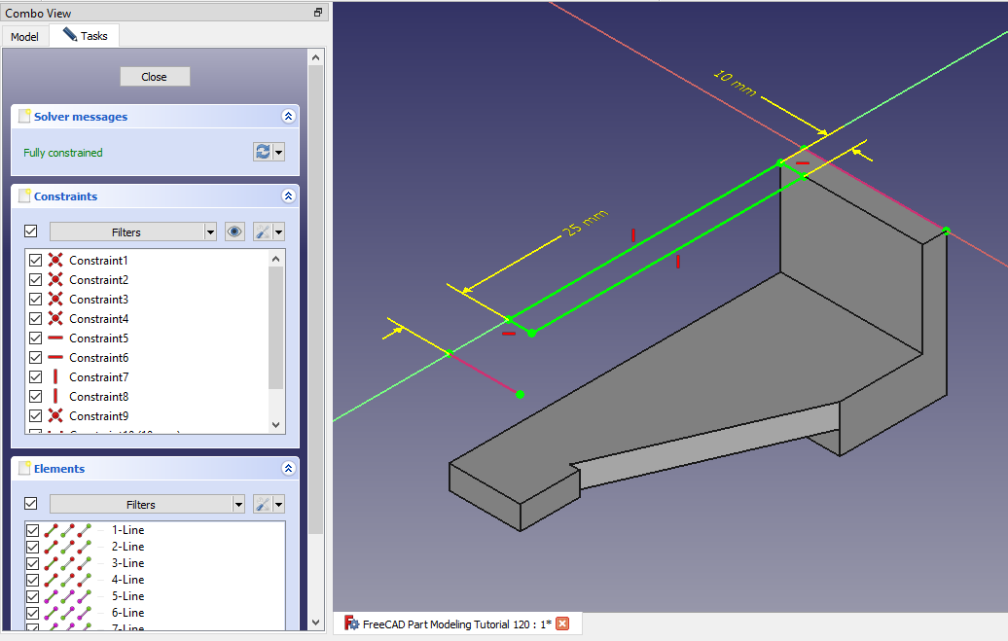Click the solver recompute refresh icon
1008x641 pixels.
(x=262, y=153)
